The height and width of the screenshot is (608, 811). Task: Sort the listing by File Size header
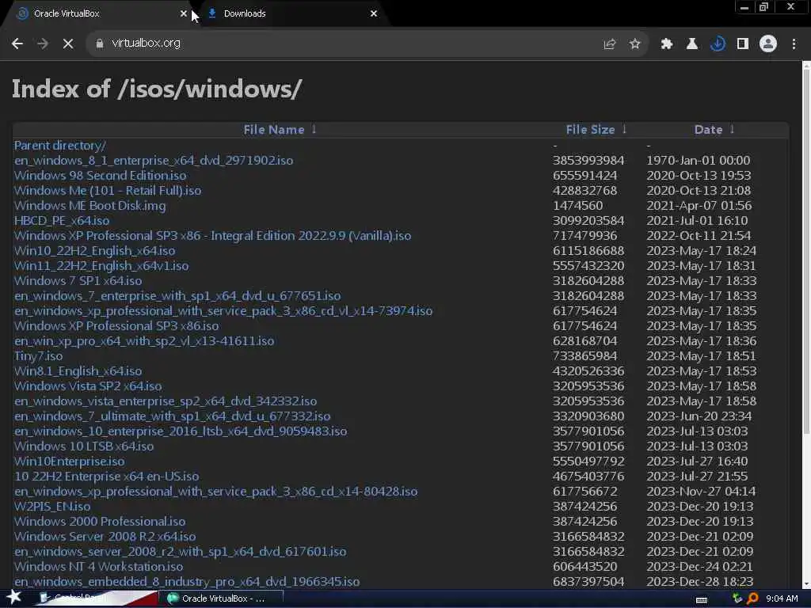point(590,130)
